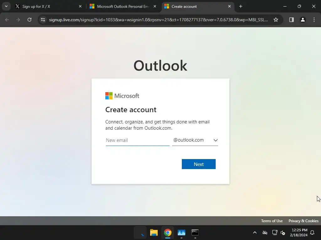
Task: Click the browser Back arrow
Action: click(x=7, y=20)
